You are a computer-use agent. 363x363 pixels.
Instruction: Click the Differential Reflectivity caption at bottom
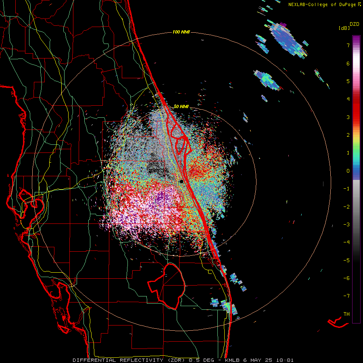(183, 360)
